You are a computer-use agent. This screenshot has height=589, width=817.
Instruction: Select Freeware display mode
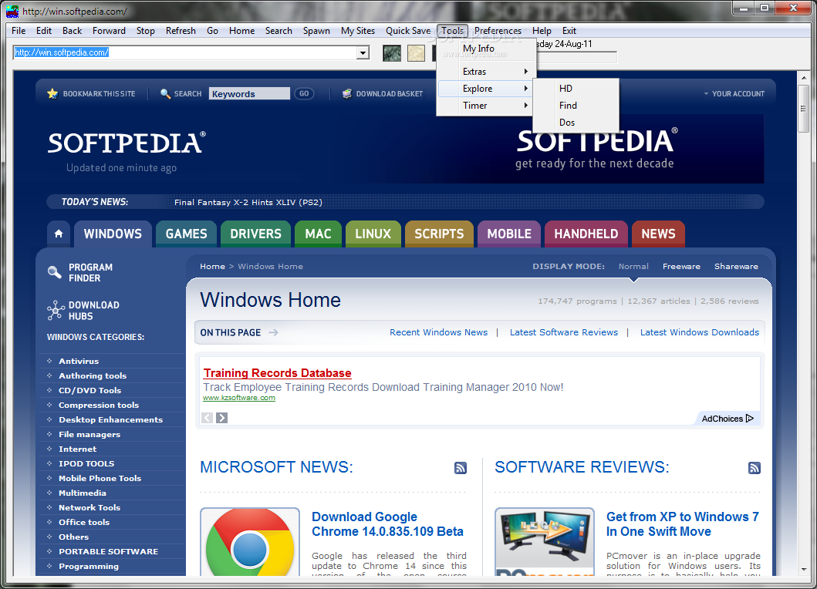click(x=681, y=266)
